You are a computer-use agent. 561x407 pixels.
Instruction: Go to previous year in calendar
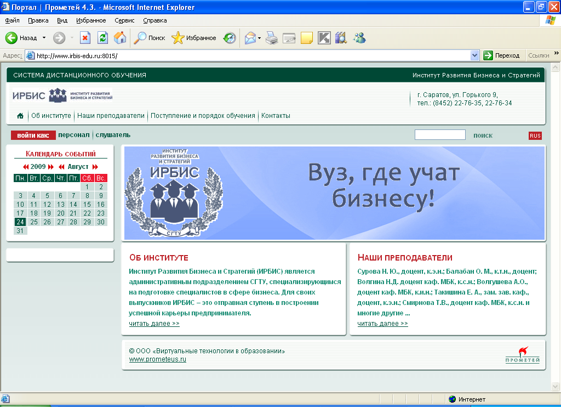click(x=26, y=167)
